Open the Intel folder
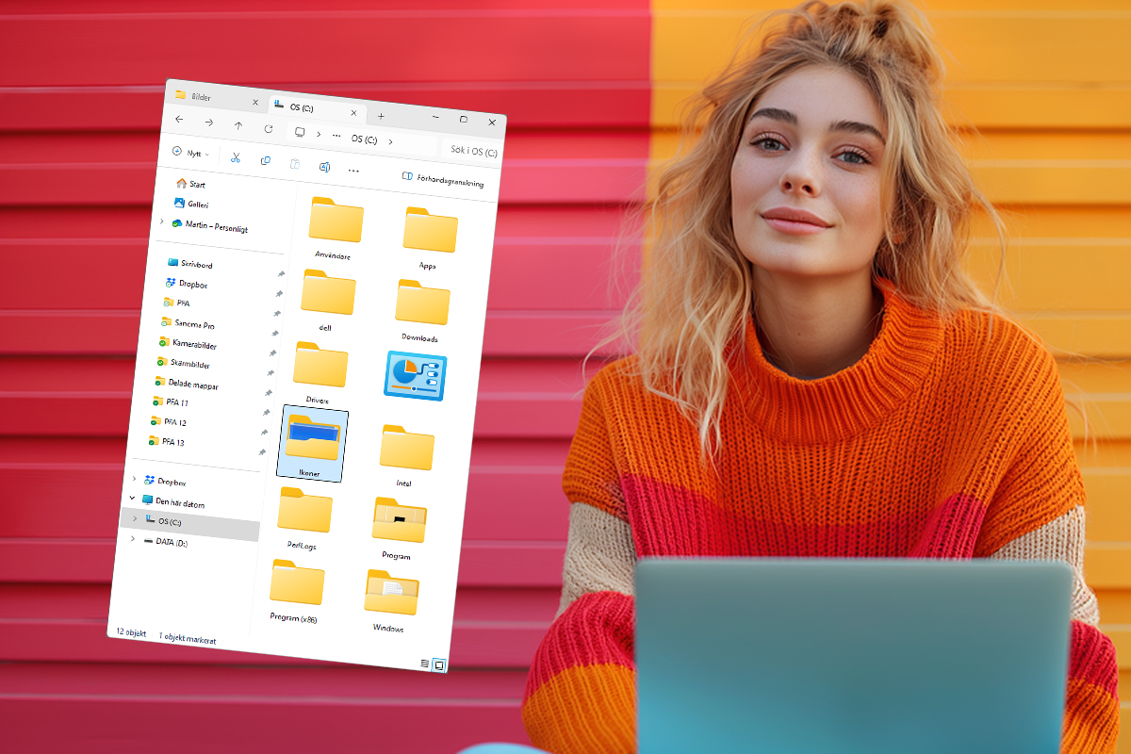 pos(406,454)
